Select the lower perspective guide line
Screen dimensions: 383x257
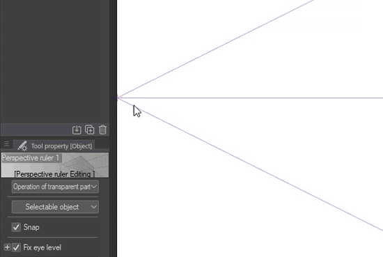[x=250, y=164]
